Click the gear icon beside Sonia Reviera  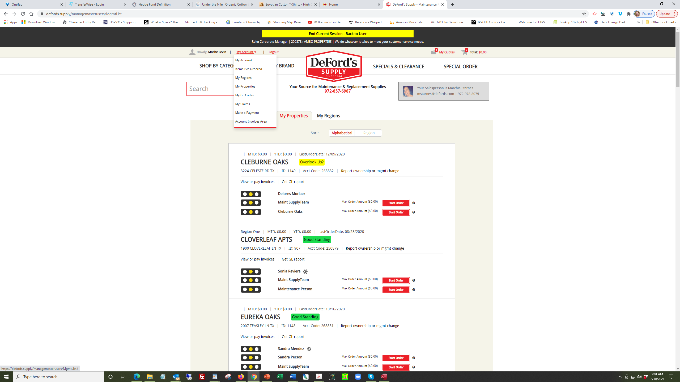click(x=305, y=271)
